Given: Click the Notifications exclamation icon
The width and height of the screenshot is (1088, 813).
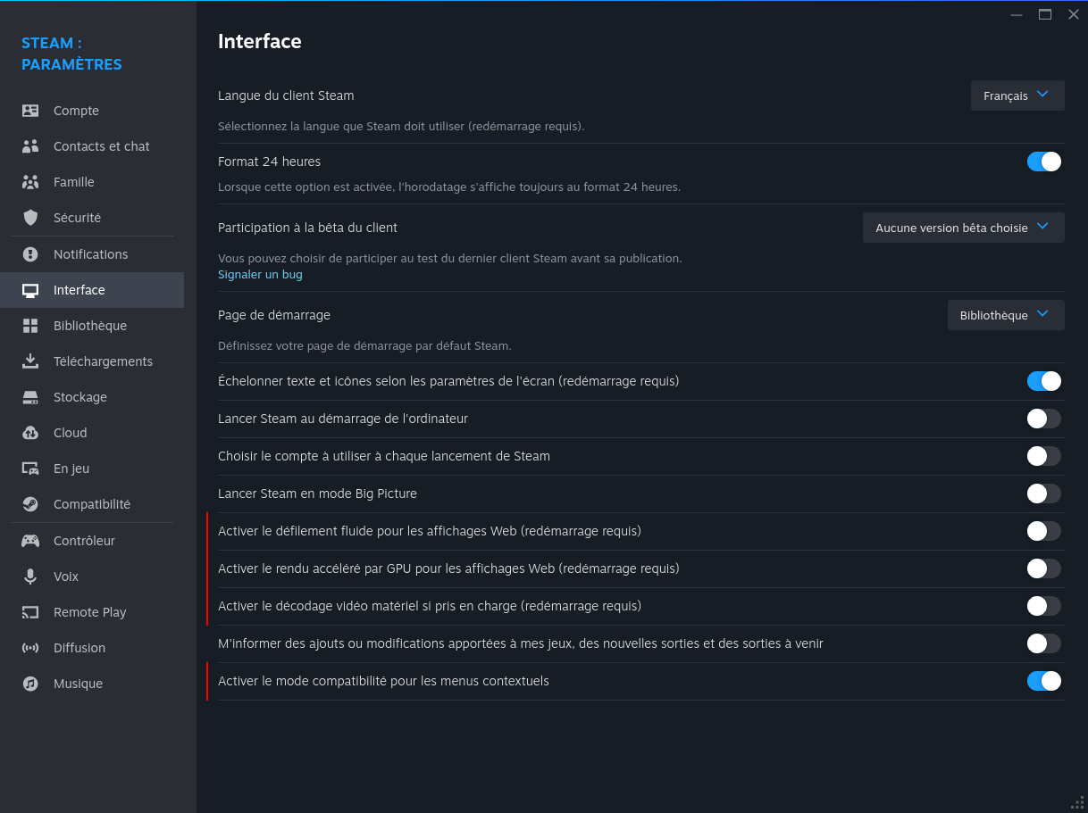Looking at the screenshot, I should tap(30, 254).
